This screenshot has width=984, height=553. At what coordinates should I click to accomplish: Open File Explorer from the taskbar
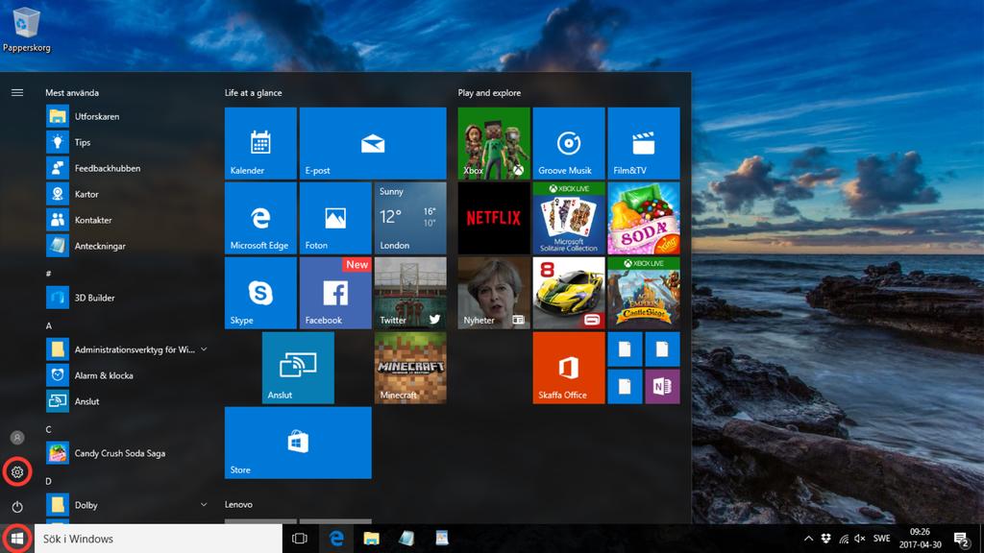point(372,539)
